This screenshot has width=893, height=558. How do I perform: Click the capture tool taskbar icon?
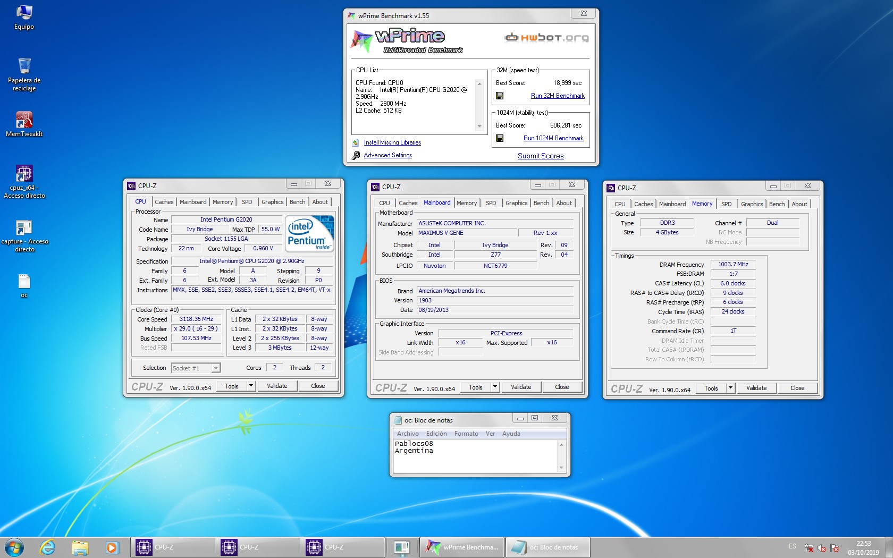[402, 547]
